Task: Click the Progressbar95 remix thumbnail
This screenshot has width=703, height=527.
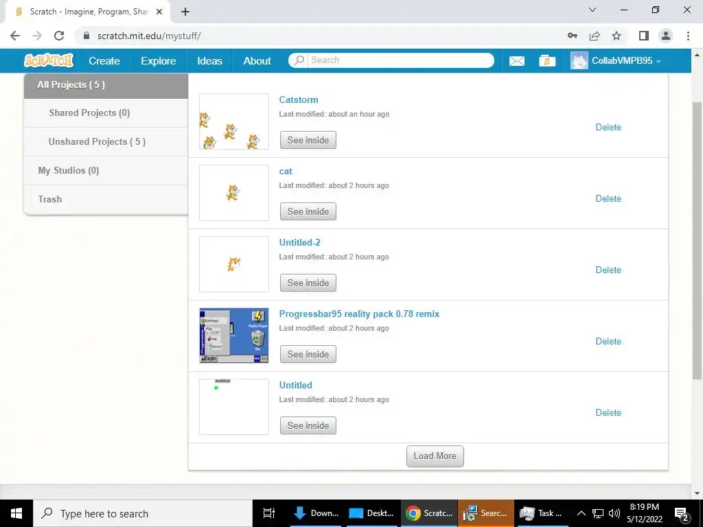Action: 234,335
